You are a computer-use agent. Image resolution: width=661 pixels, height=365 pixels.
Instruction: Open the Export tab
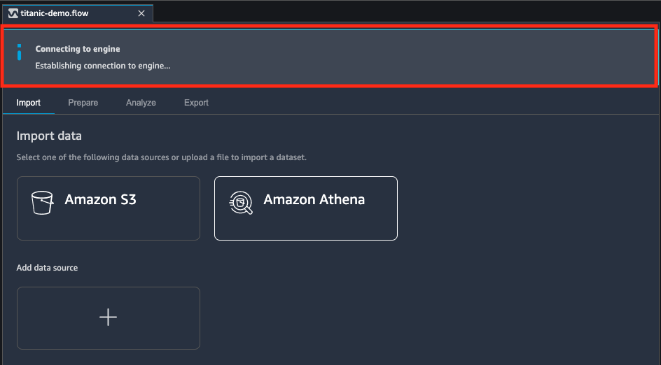(196, 103)
